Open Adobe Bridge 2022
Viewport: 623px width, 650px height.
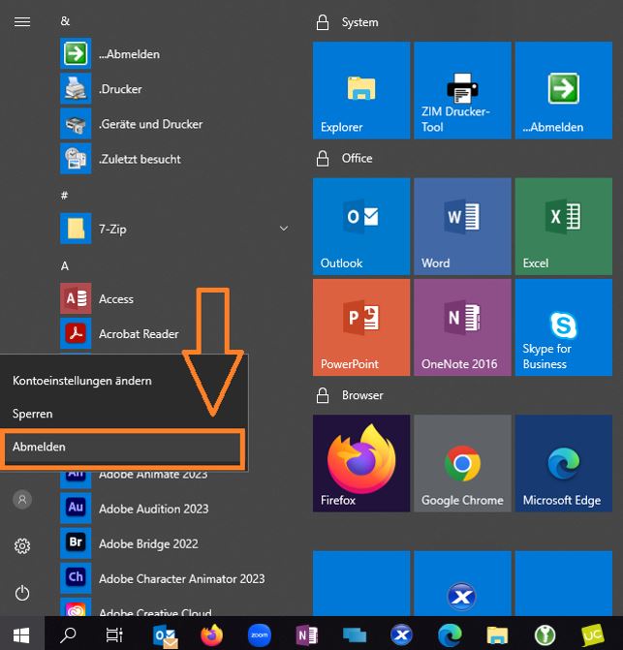[x=174, y=543]
